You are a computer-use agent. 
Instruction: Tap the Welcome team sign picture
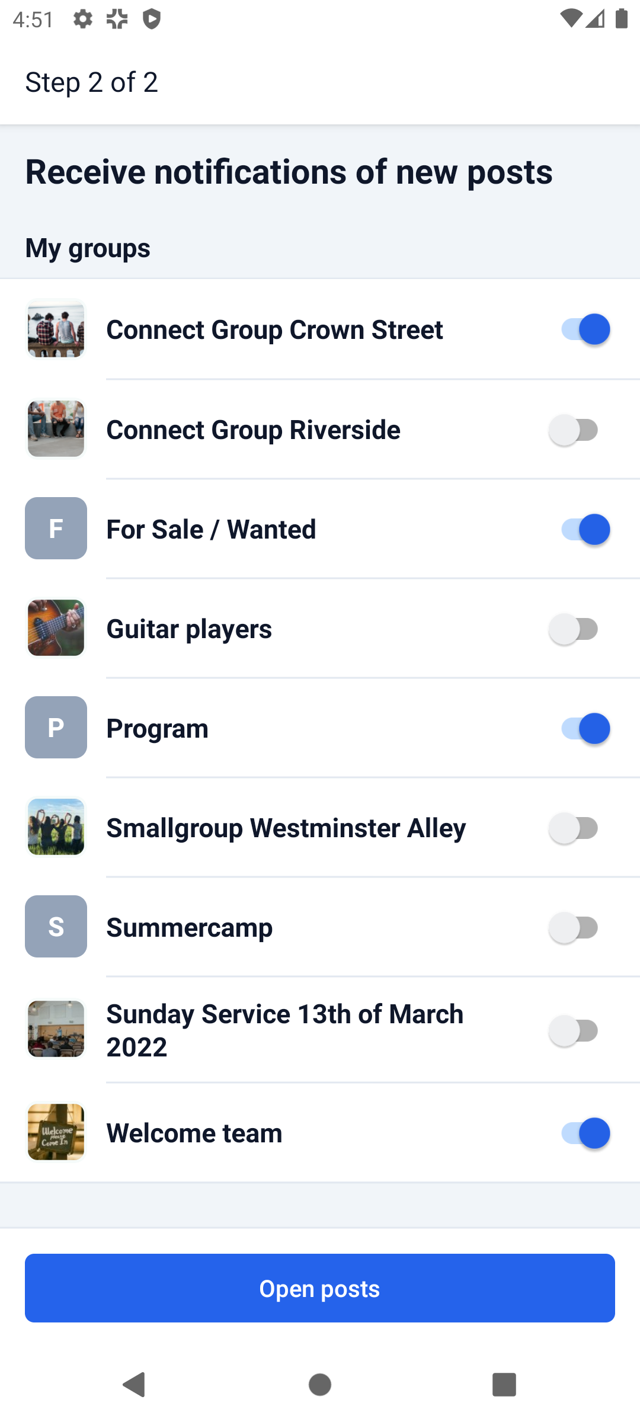tap(56, 1132)
